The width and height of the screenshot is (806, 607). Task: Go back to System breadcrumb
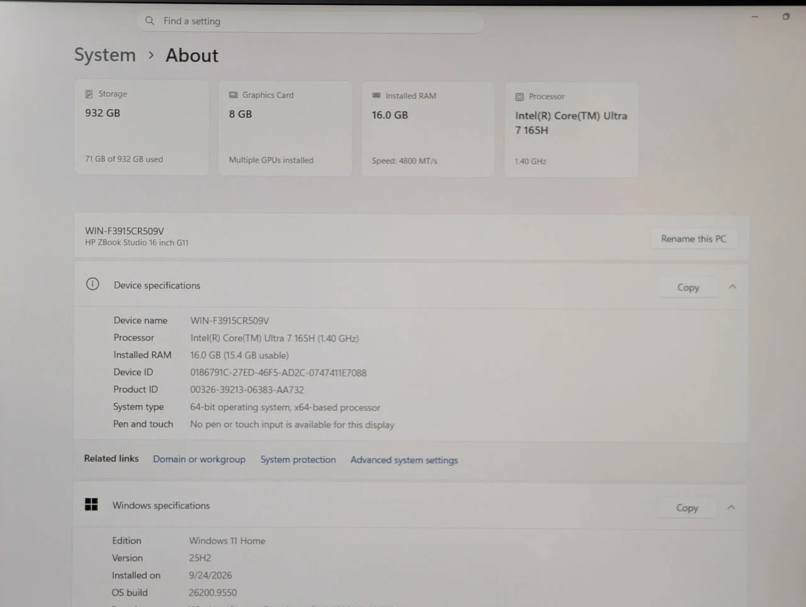coord(105,55)
